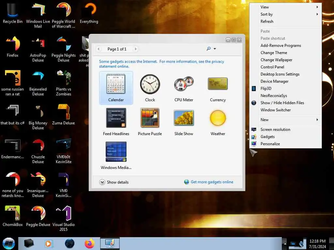The height and width of the screenshot is (250, 334).
Task: Choose Desktop Icons Settings menu entry
Action: pos(285,74)
